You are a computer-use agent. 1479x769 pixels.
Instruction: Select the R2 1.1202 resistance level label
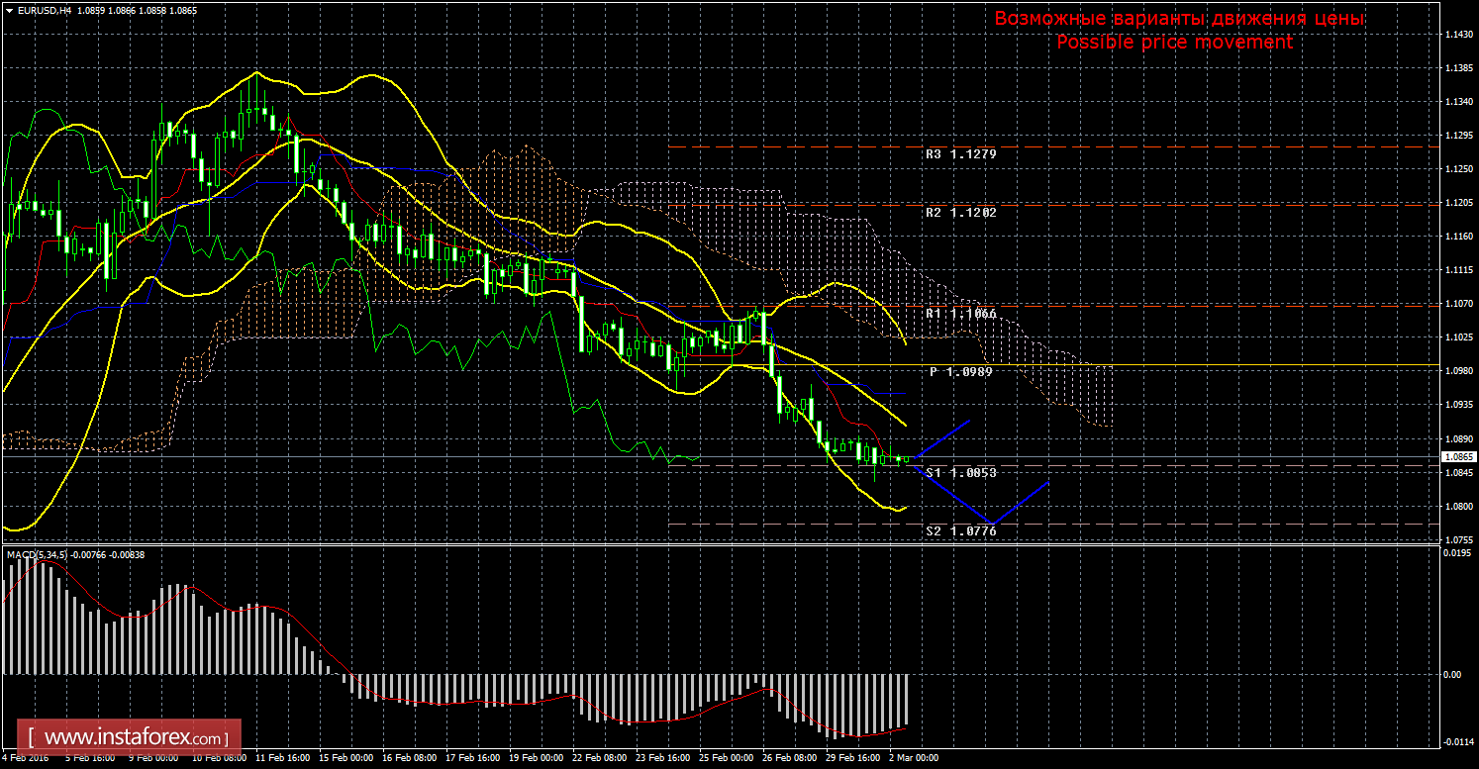960,213
